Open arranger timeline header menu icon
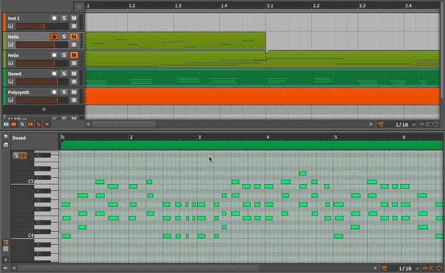Screen dimensions: 445x273 coord(79,7)
